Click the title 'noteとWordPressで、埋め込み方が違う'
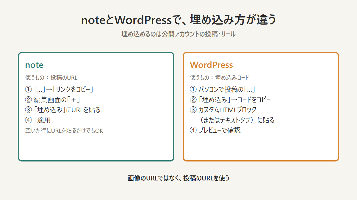This screenshot has height=200, width=357. (x=178, y=20)
